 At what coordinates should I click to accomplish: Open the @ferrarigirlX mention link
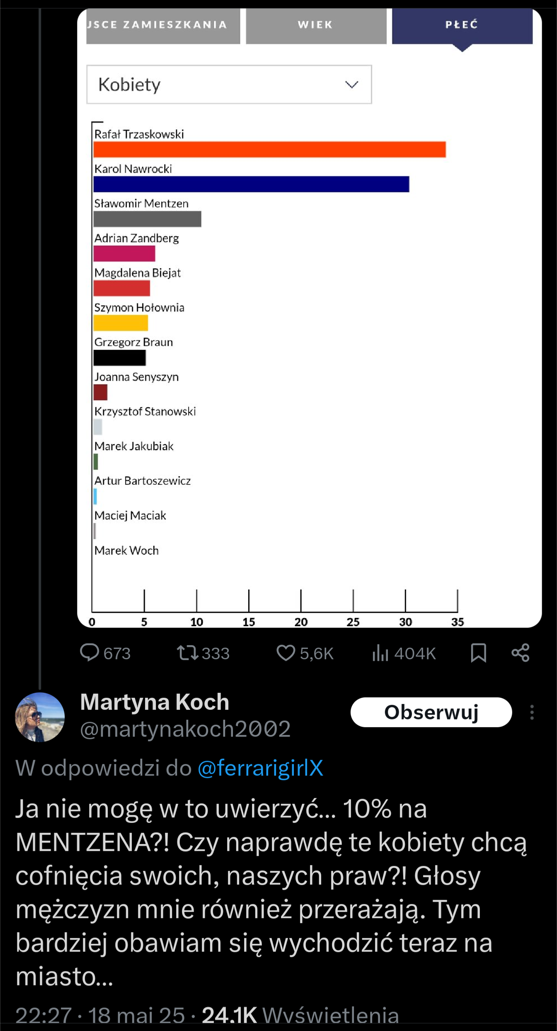coord(260,768)
